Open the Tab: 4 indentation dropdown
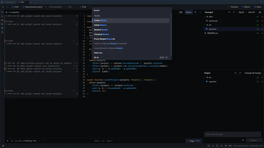264x148 pixels. coord(110,141)
